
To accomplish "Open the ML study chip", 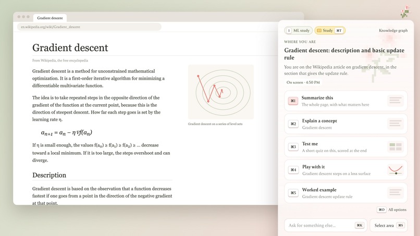I will (299, 31).
